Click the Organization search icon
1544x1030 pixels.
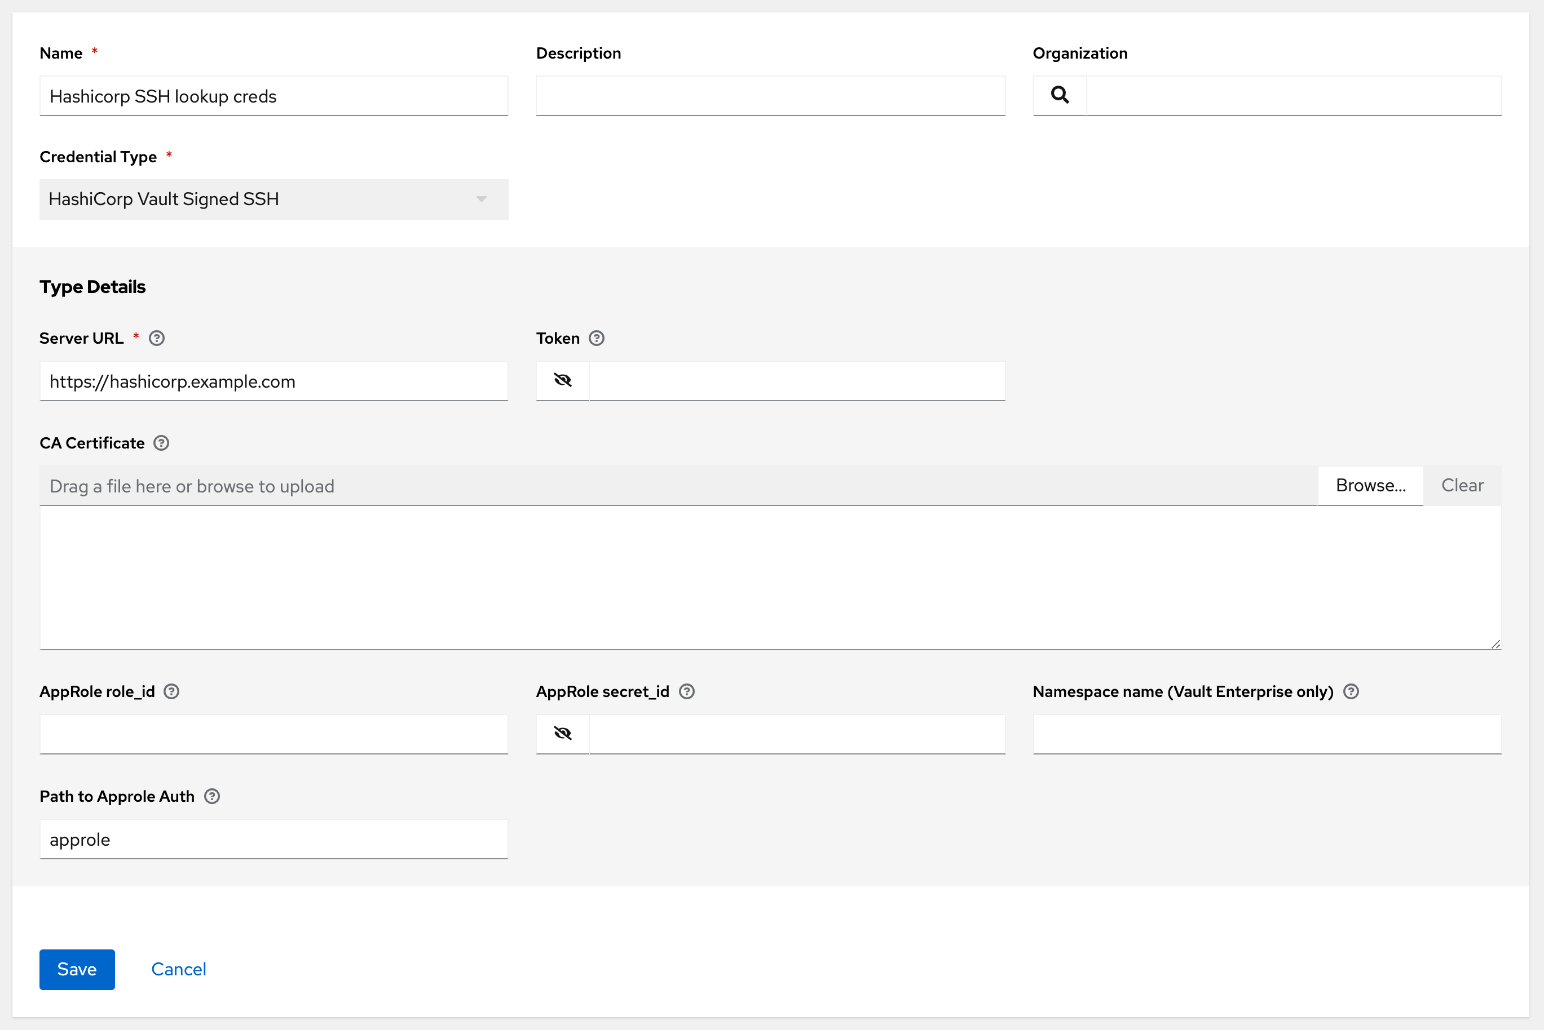pyautogui.click(x=1060, y=95)
